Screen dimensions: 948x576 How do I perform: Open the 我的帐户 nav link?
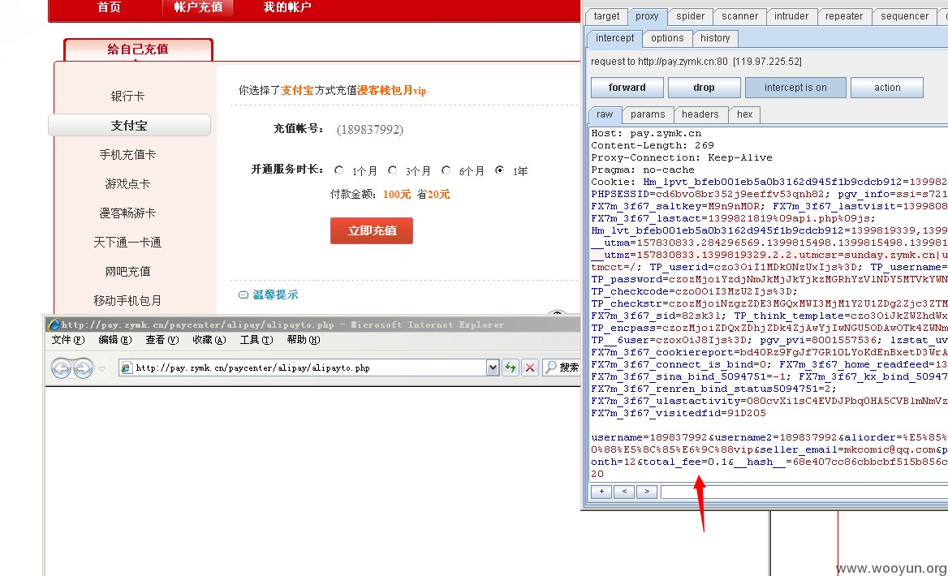pos(287,7)
